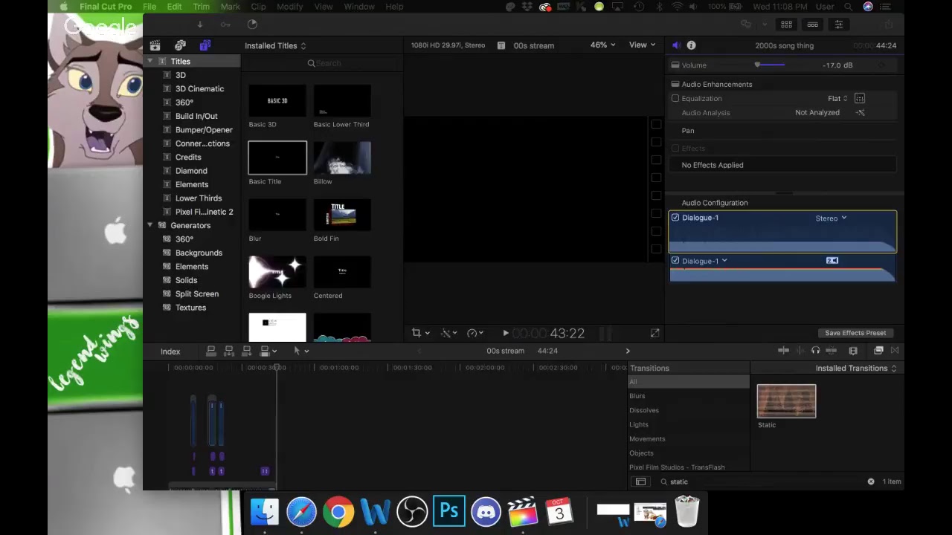Adjust the Volume slider

[770, 65]
